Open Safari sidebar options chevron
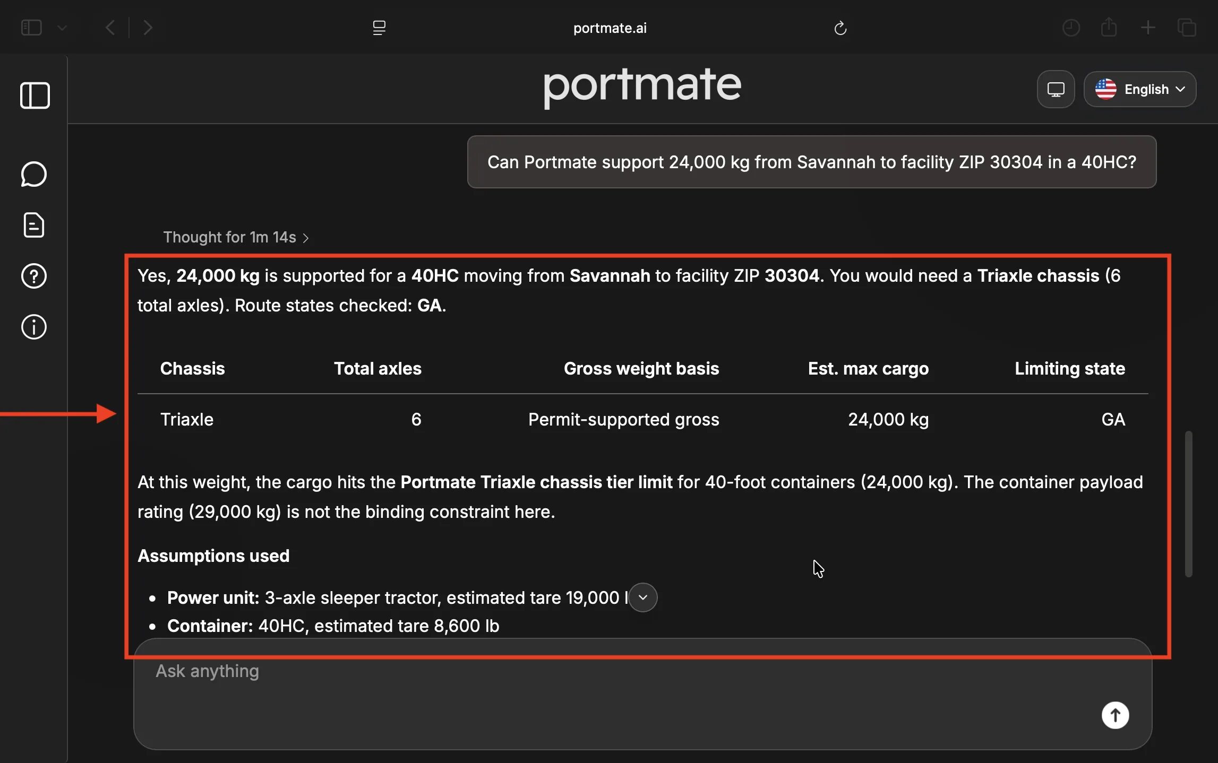1218x763 pixels. (62, 28)
